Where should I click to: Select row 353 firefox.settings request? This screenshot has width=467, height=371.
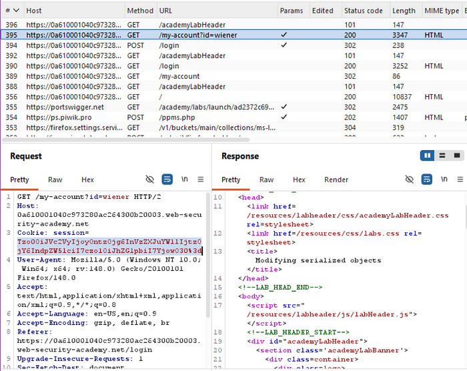click(233, 127)
